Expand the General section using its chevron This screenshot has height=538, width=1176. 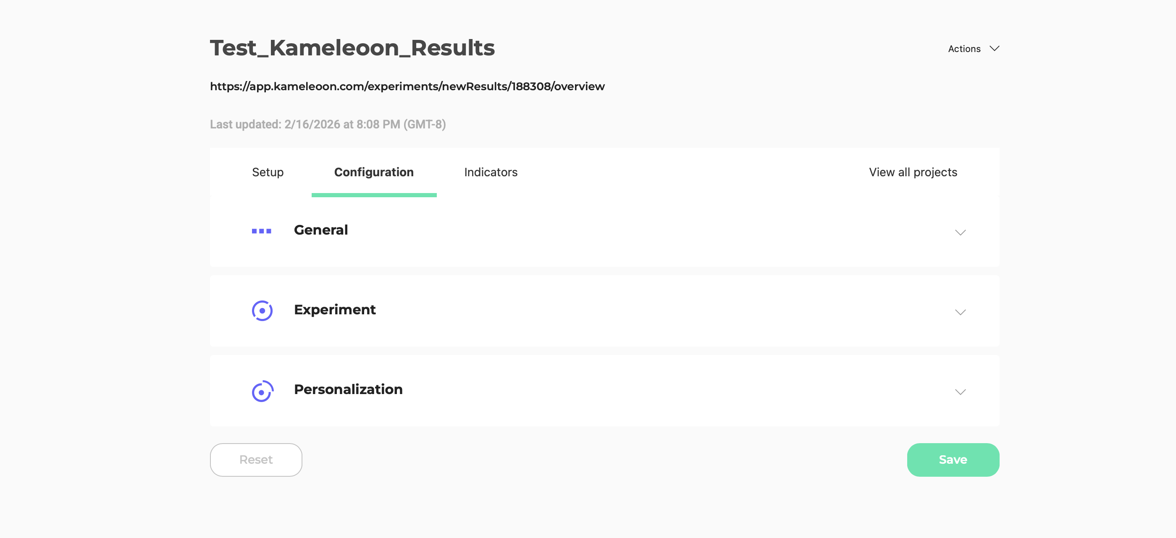tap(960, 232)
